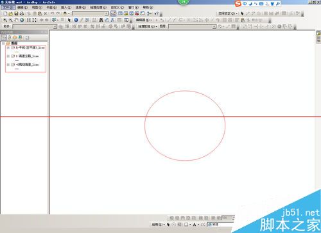Screen dimensions: 321x233
Task: Open the 帮助 (Help) menu
Action: [x=148, y=8]
